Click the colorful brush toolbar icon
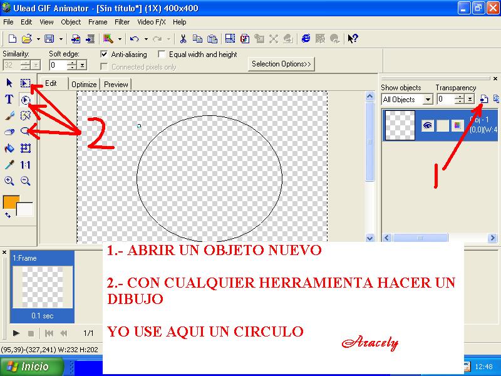 [108, 39]
